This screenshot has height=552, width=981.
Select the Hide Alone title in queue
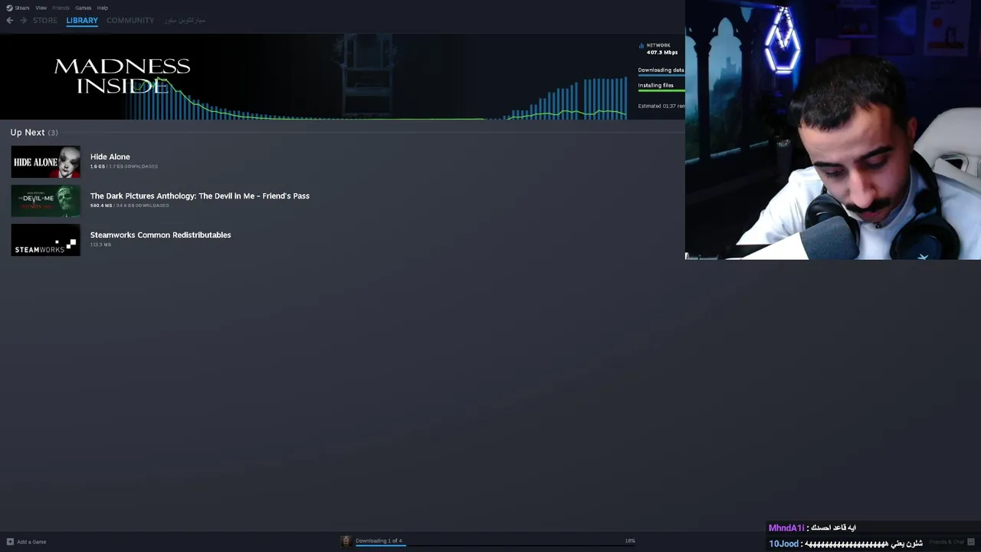point(110,156)
